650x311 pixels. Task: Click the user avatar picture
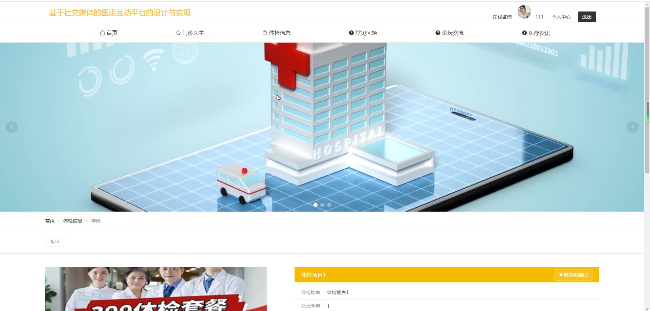click(524, 12)
